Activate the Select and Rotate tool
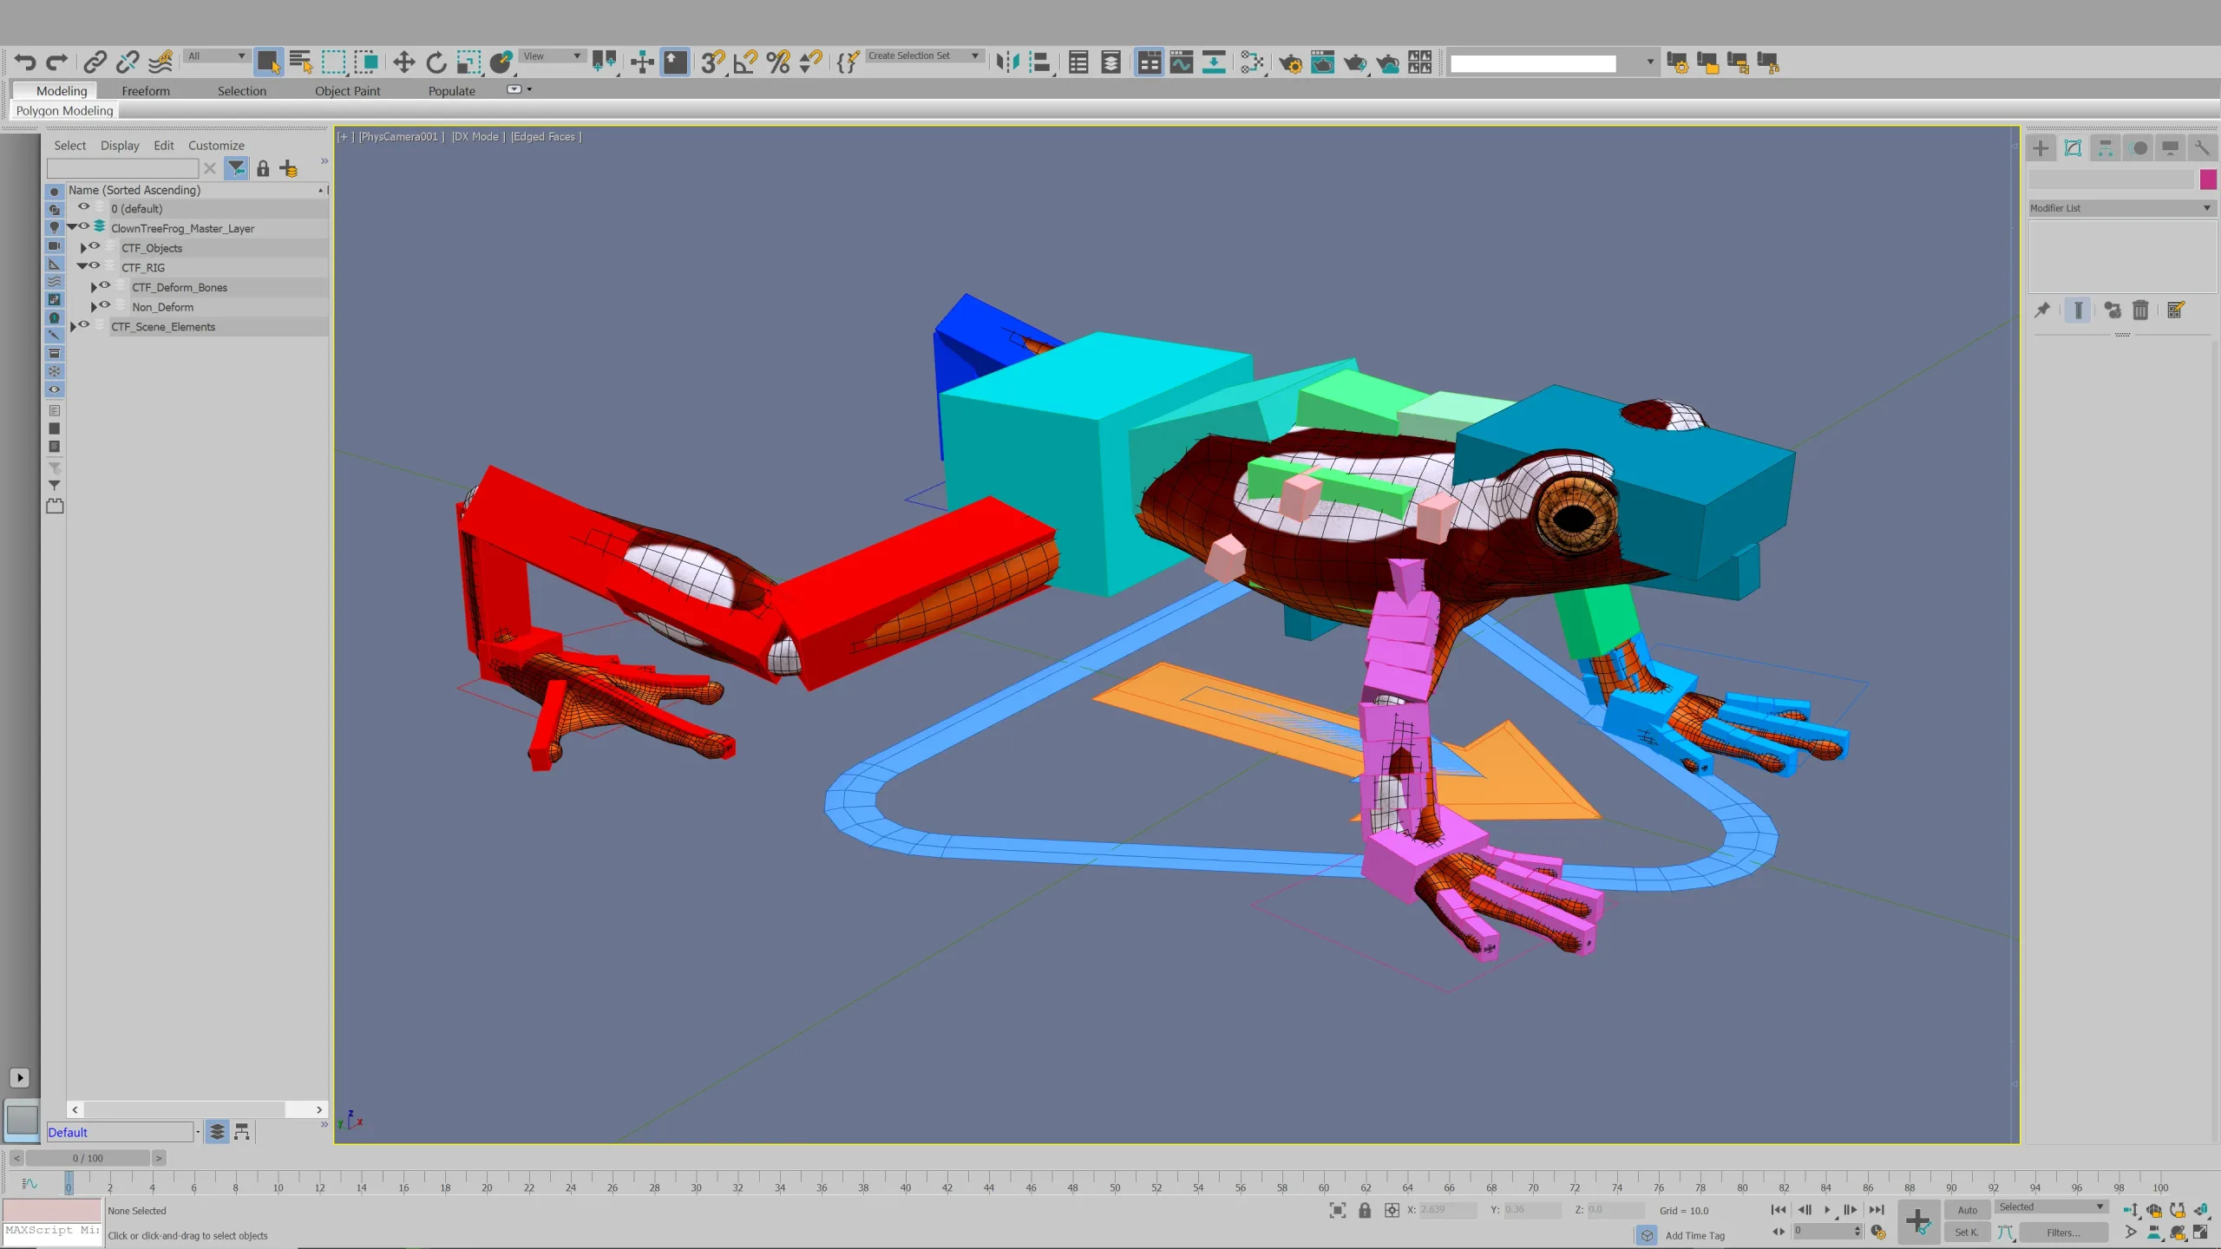Screen dimensions: 2221x1249 tap(436, 62)
